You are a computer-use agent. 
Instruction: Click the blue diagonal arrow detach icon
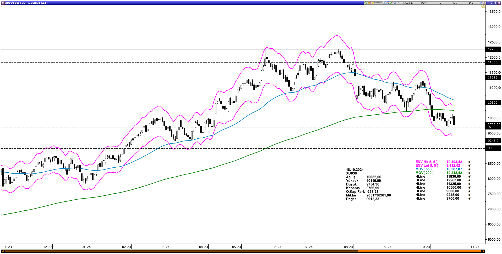[481, 3]
